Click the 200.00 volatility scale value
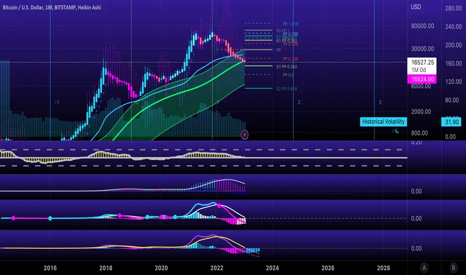The width and height of the screenshot is (466, 275). [453, 45]
